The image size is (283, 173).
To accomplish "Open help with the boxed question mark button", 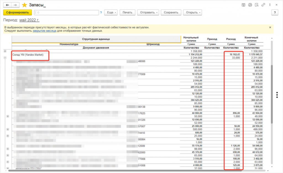I will point(274,13).
